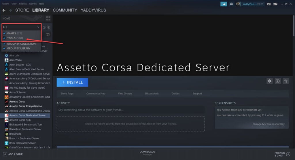
Task: Go back with the left arrow
Action: point(4,10)
